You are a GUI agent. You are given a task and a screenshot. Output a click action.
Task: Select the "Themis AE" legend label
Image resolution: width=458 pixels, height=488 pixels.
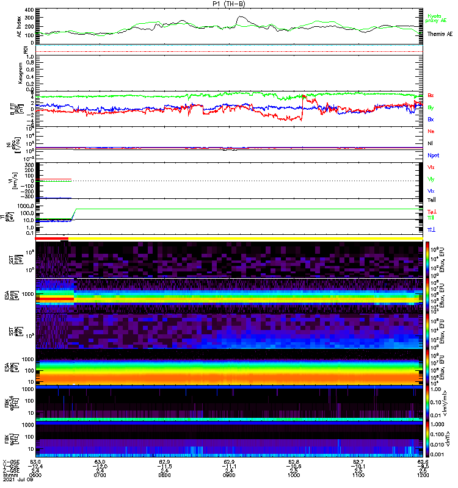[x=440, y=34]
